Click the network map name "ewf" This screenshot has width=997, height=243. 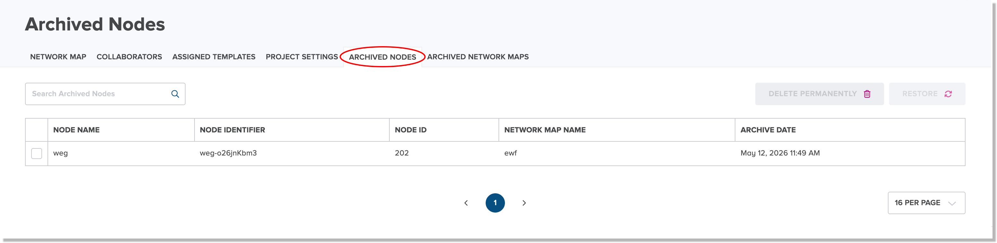510,153
